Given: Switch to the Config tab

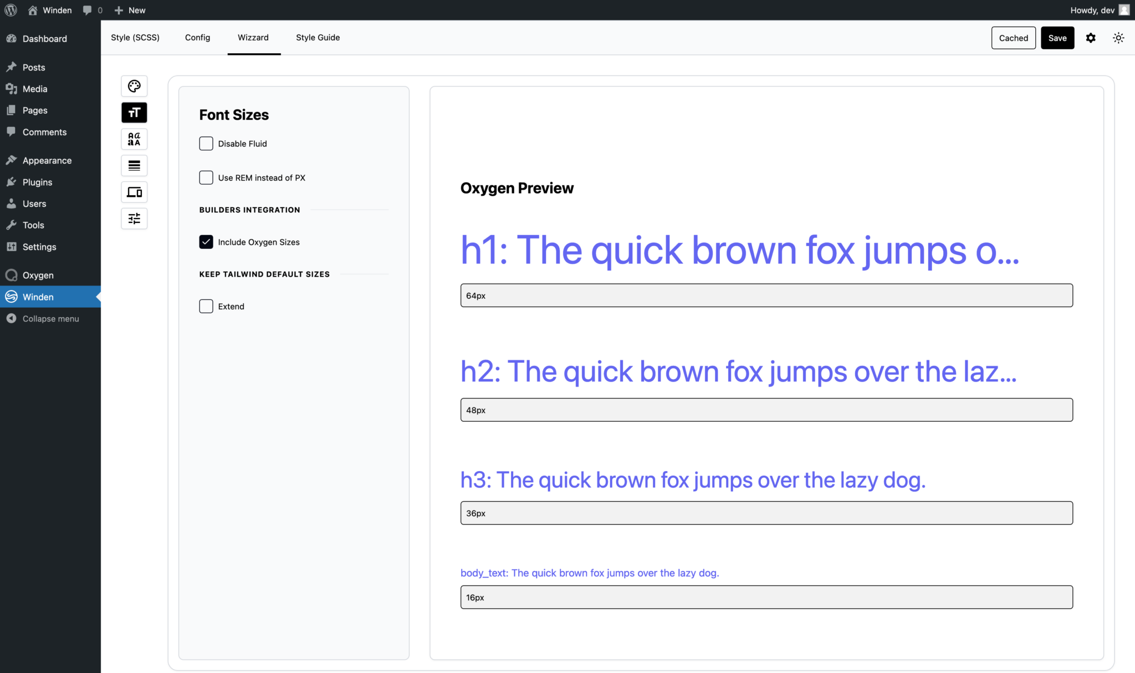Looking at the screenshot, I should point(197,37).
